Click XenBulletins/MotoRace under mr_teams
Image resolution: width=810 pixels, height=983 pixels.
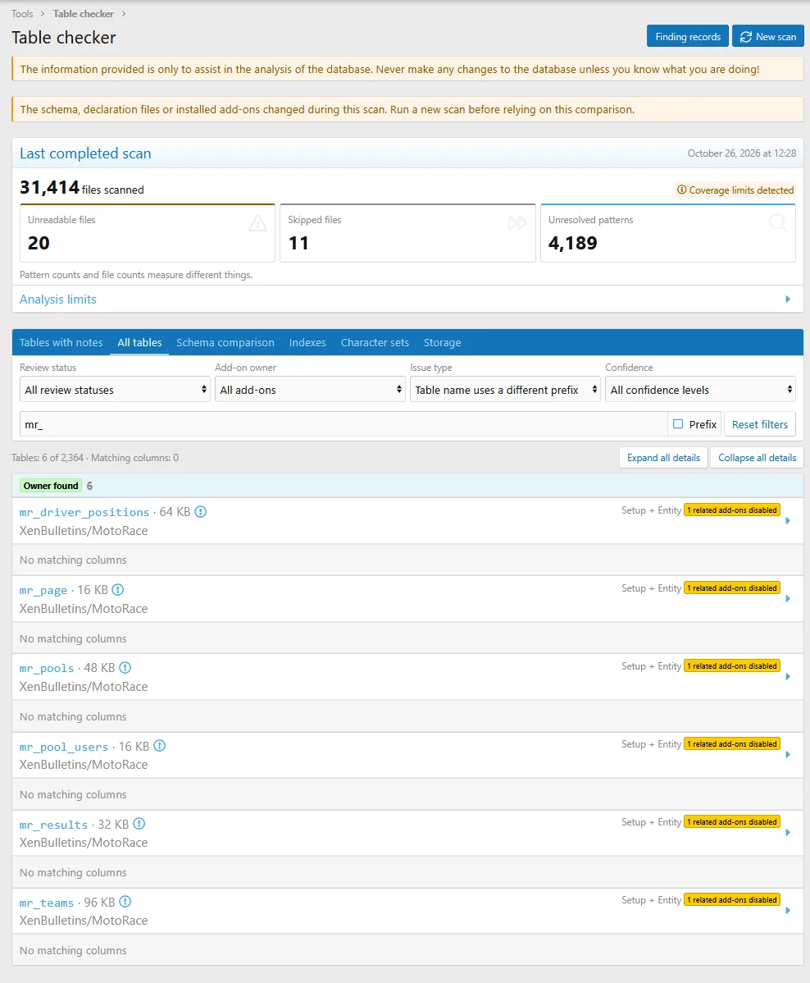tap(84, 921)
